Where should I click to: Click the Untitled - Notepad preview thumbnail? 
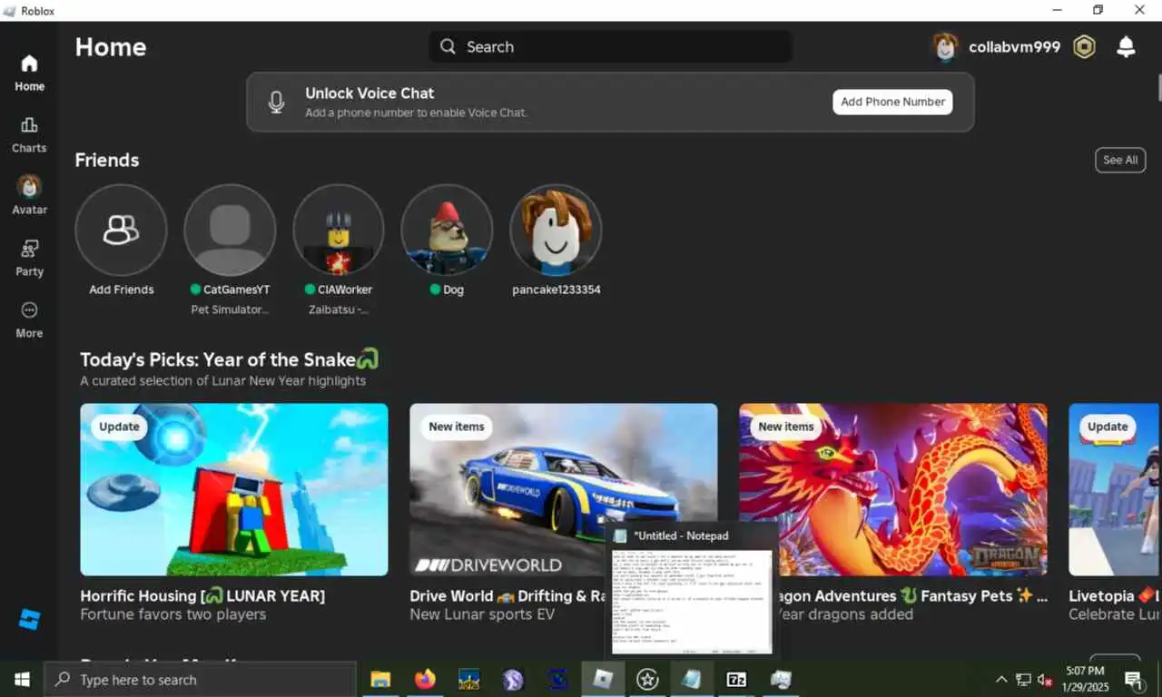coord(692,601)
